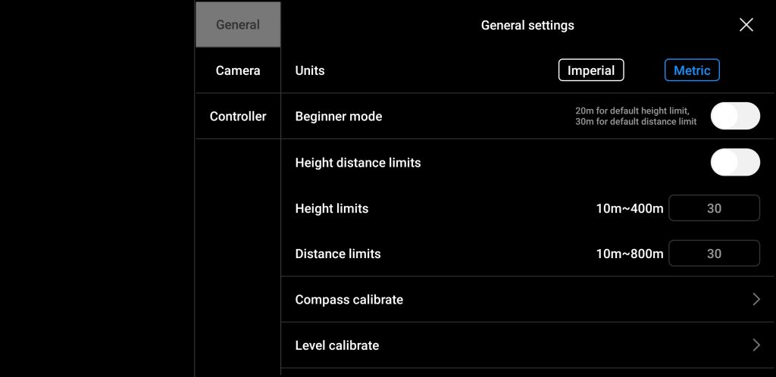Click the Beginner mode label
Image resolution: width=776 pixels, height=377 pixels.
(x=339, y=116)
